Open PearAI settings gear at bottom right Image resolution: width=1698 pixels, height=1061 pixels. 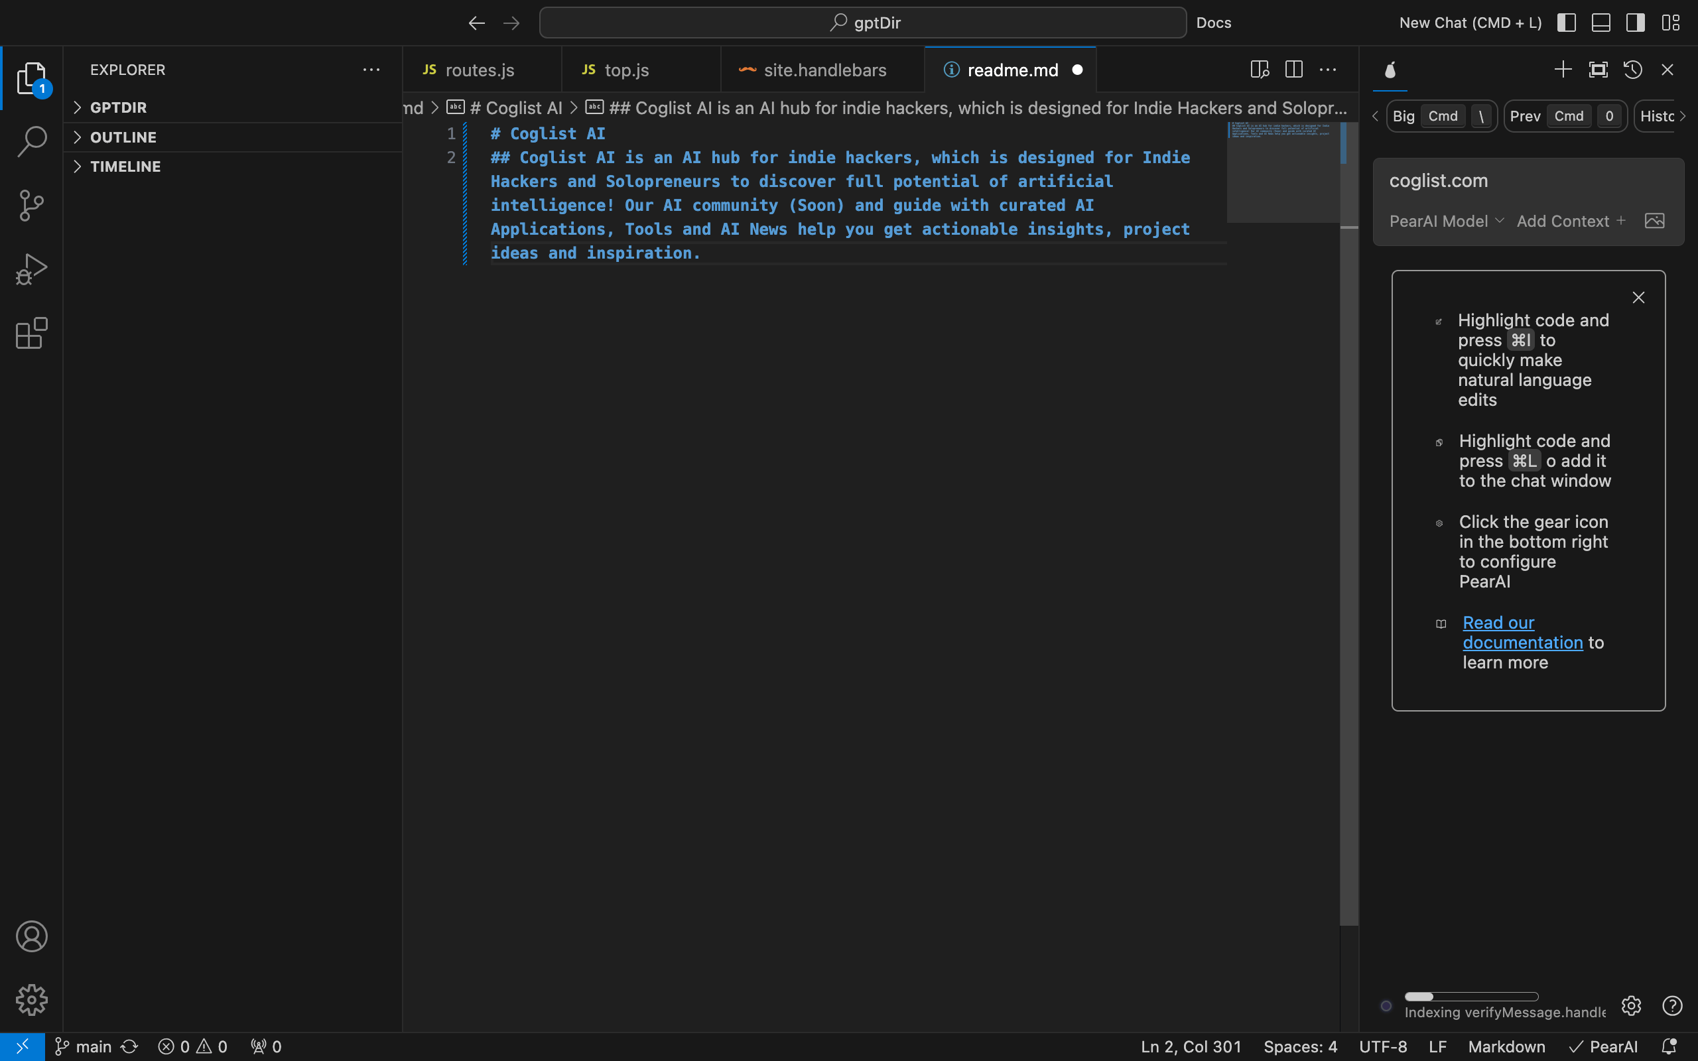point(1632,1005)
